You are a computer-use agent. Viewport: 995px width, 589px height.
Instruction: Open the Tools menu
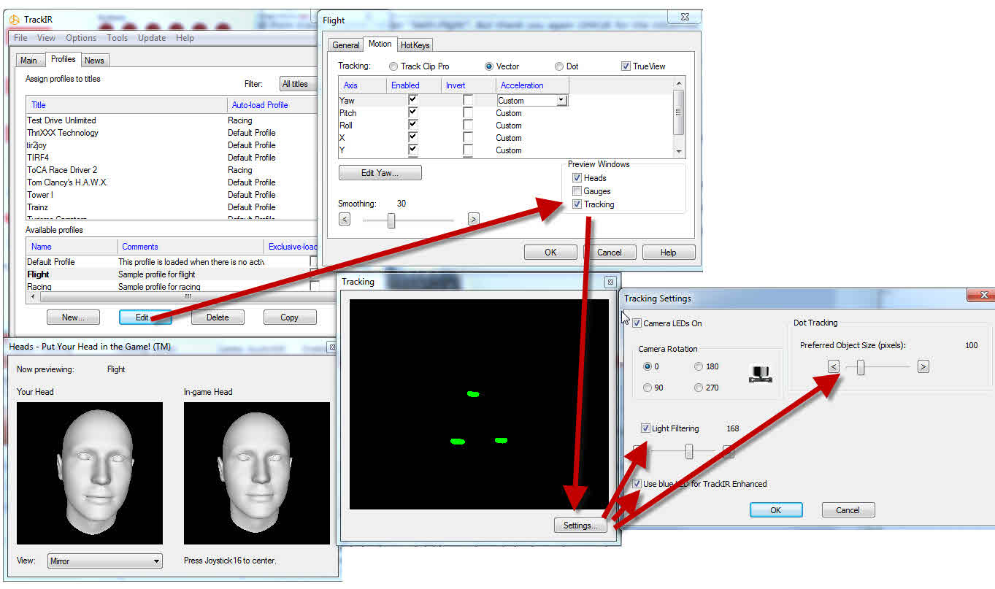[117, 38]
